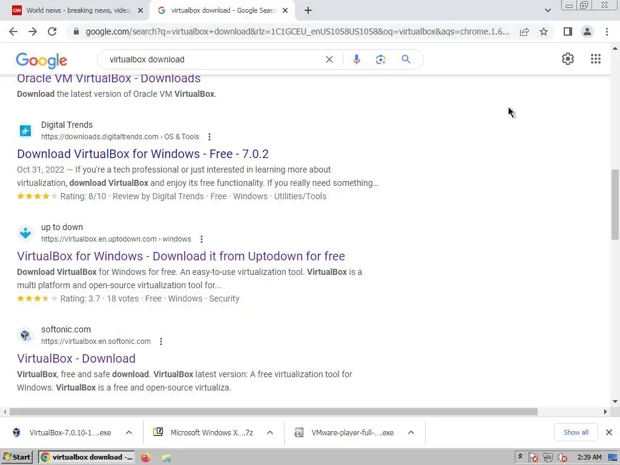Image resolution: width=620 pixels, height=465 pixels.
Task: Click the scroll right arrow
Action: tap(605, 412)
